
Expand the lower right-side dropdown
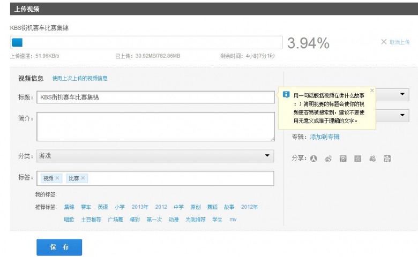point(402,116)
